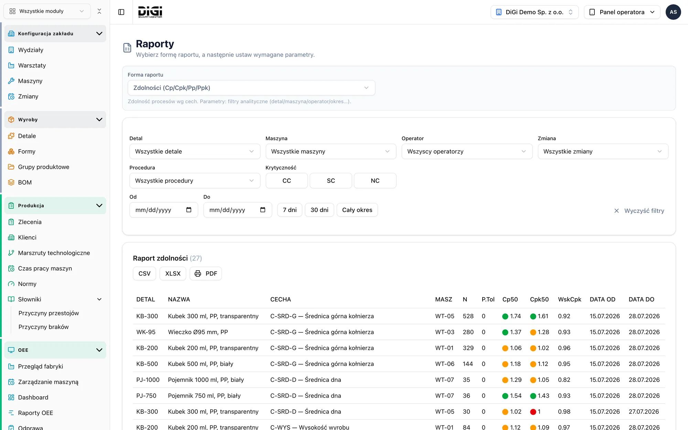Toggle the NC criticality filter
Image resolution: width=688 pixels, height=430 pixels.
pos(375,181)
